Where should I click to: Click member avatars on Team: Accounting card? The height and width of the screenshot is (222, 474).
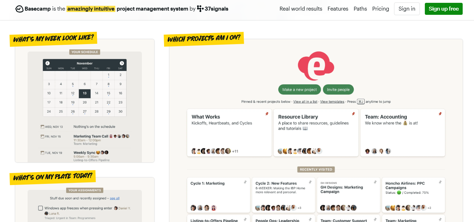378,151
